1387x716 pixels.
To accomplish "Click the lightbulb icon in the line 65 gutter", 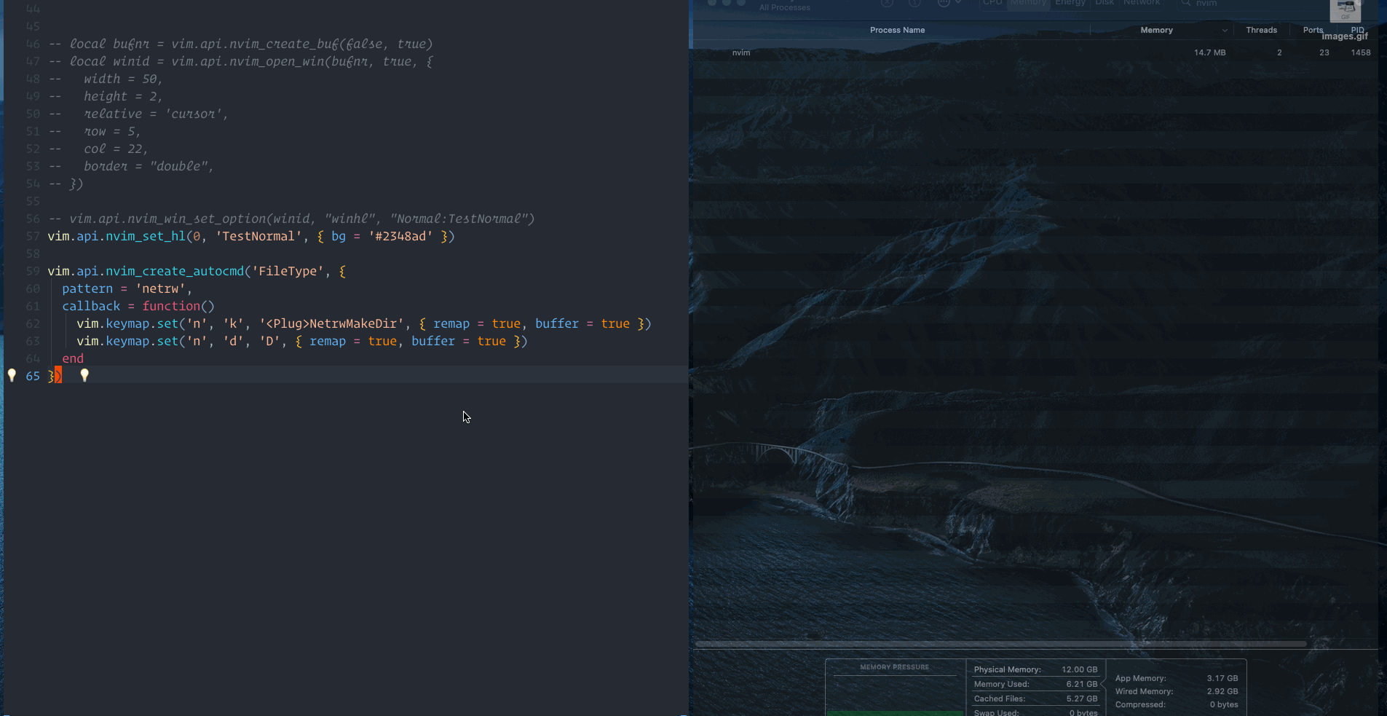I will (12, 375).
